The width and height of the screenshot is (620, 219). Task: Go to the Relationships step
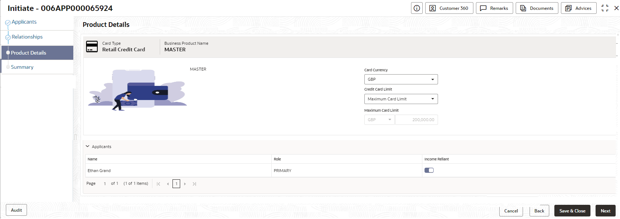(27, 37)
